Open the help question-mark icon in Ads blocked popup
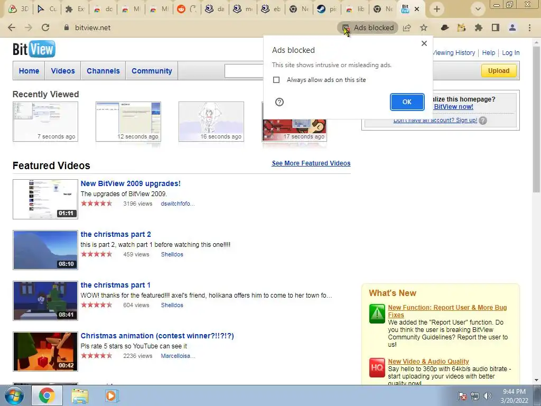The height and width of the screenshot is (406, 541). [x=279, y=102]
